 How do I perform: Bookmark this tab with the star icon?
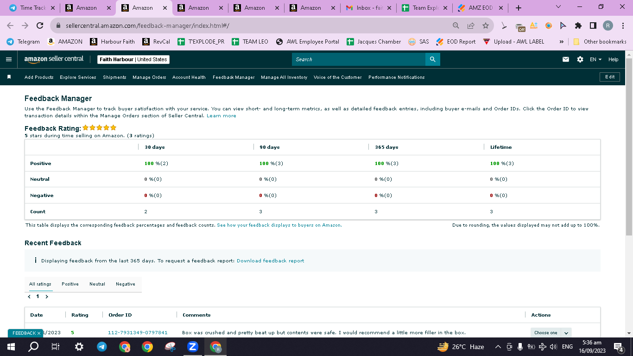(486, 25)
